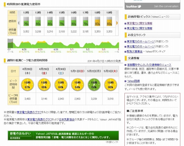Click the 3,146 peak usage value
The image size is (184, 146).
(x=44, y=99)
